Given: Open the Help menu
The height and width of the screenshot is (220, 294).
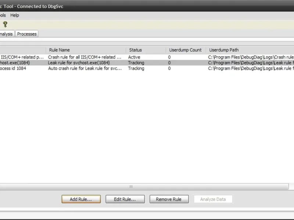Looking at the screenshot, I should pos(15,15).
